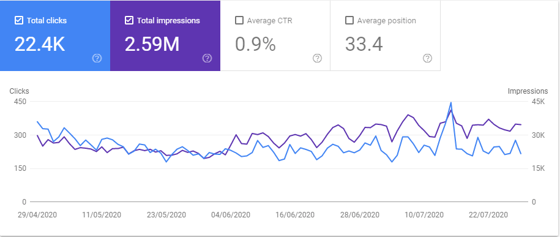Click the 45K impressions axis label

tap(538, 102)
